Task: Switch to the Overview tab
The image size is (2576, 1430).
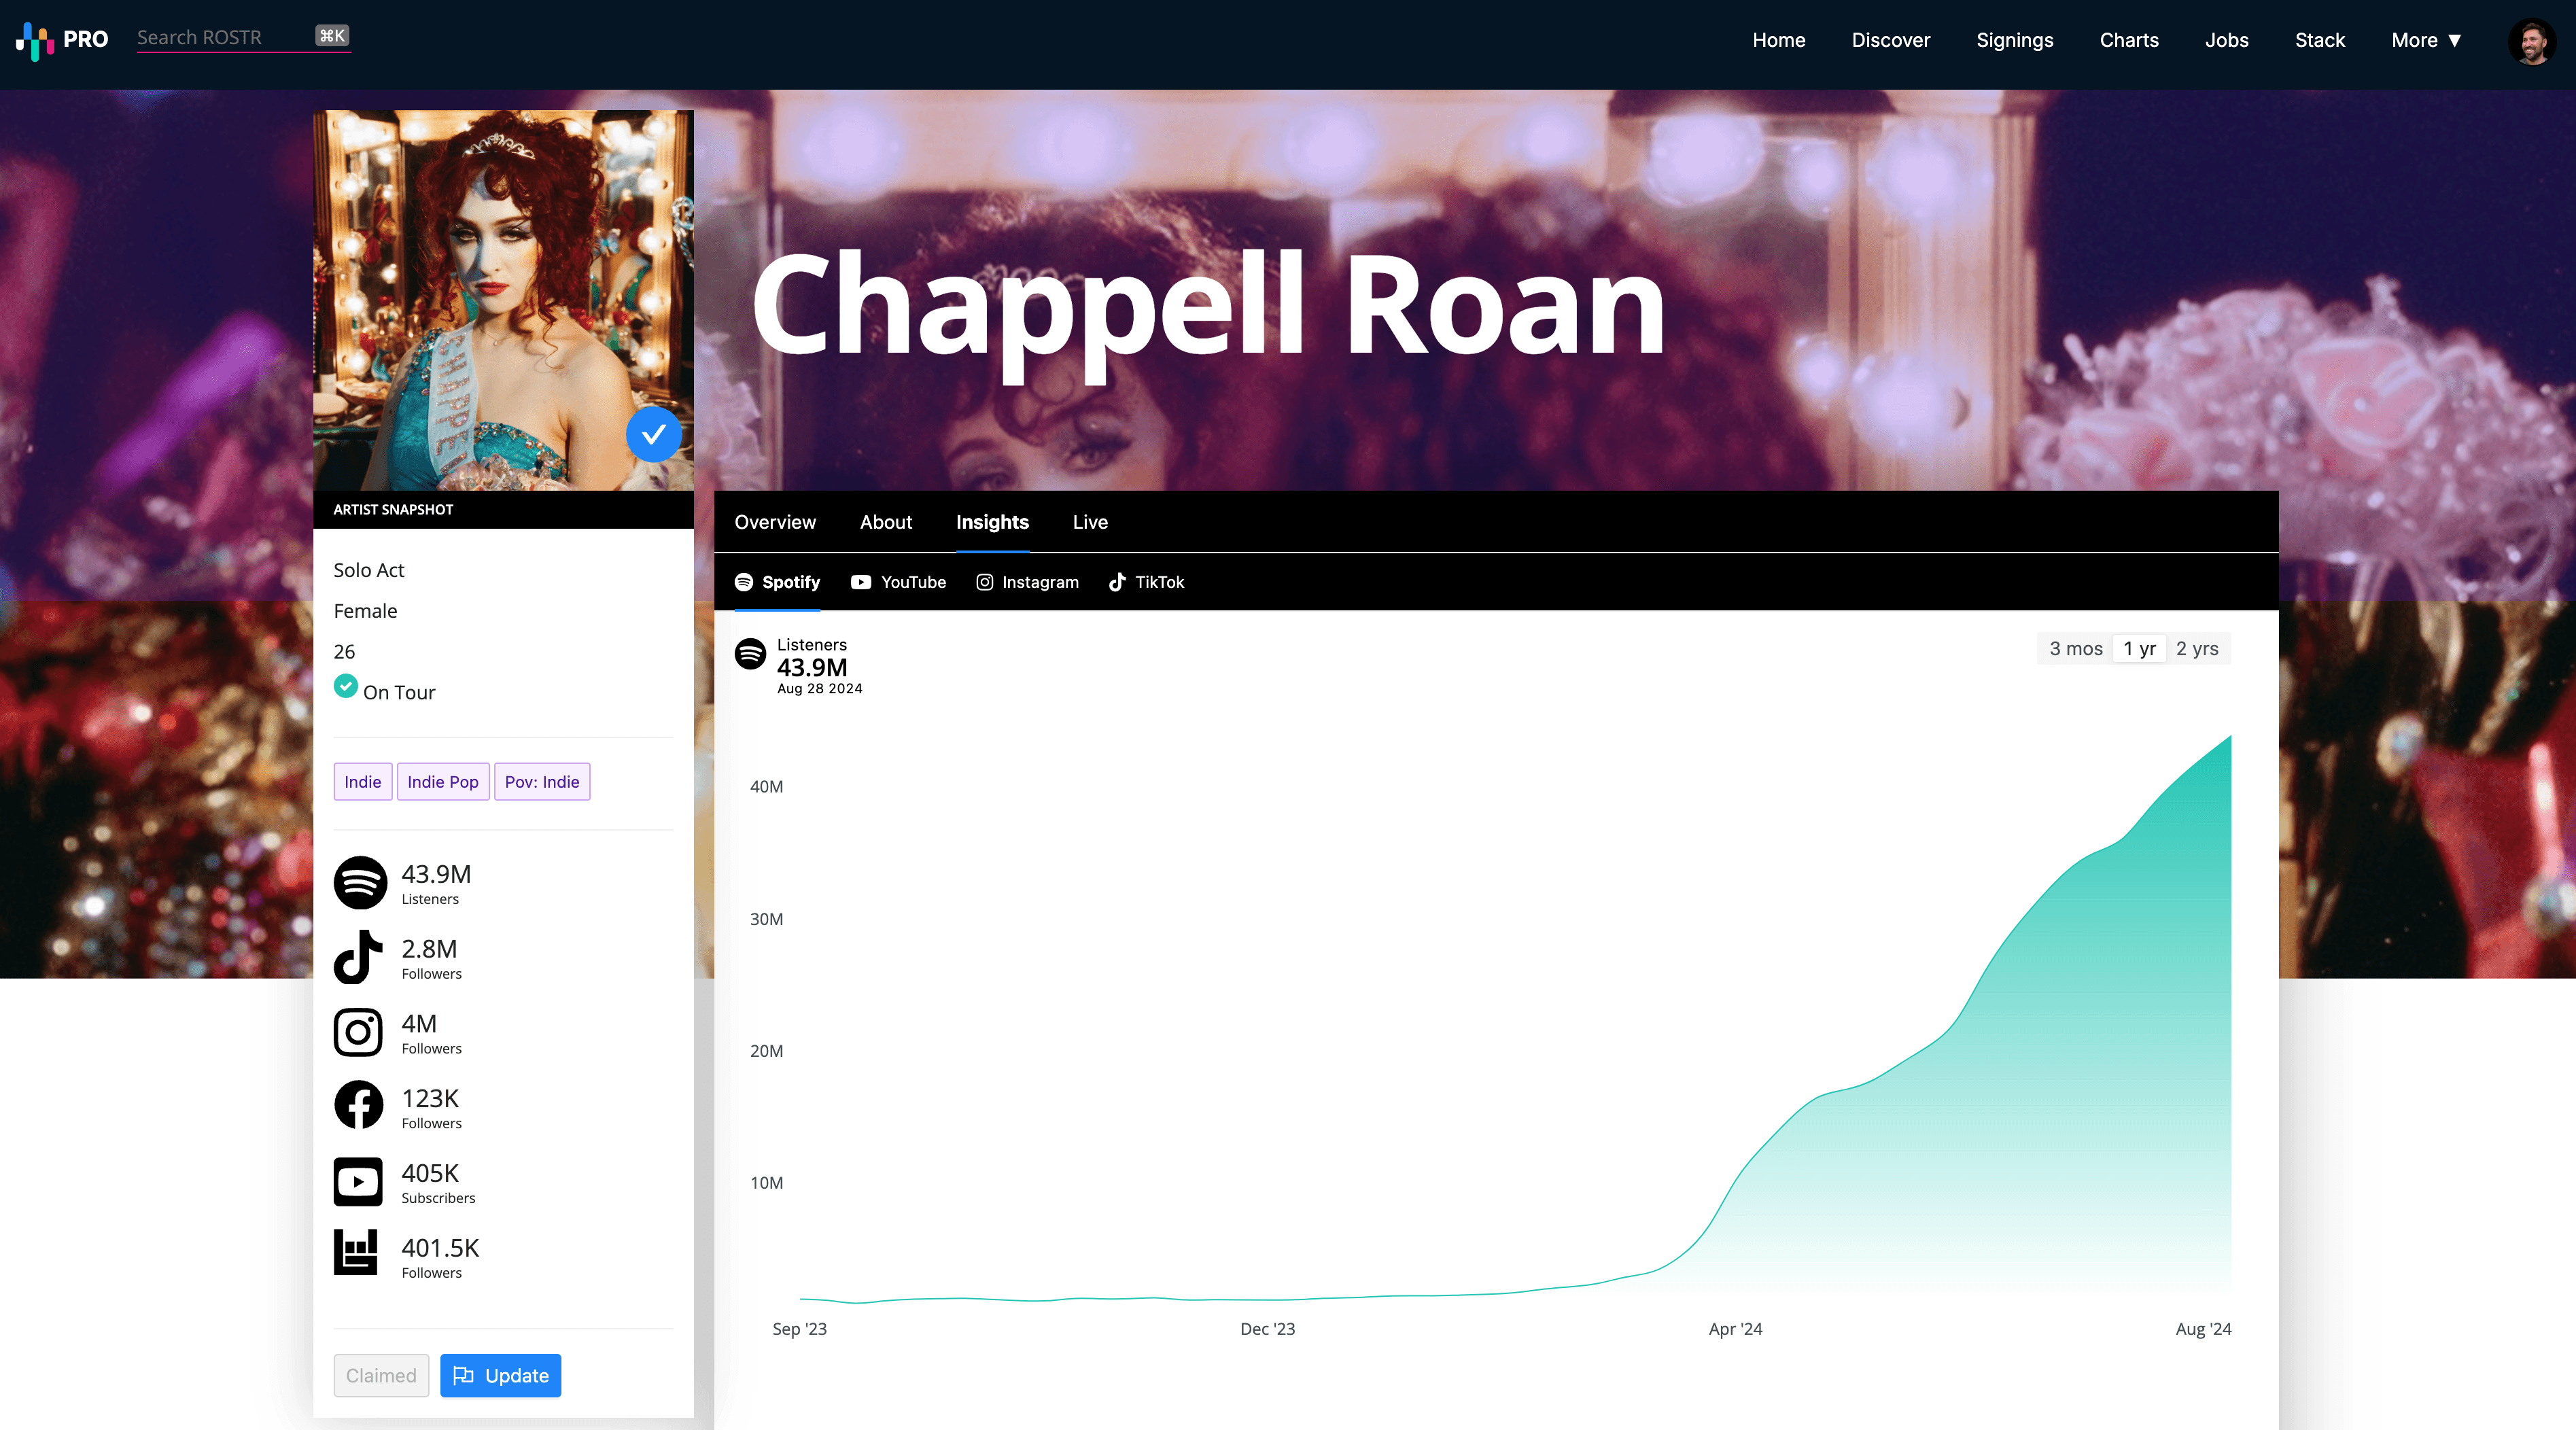Action: point(775,522)
